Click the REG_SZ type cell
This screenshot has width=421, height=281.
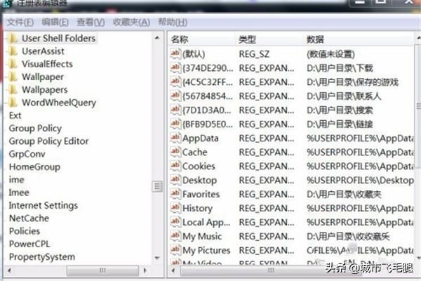[x=254, y=54]
